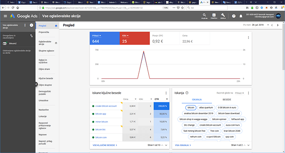Screen dimensions: 285x153
Task: Open Nastavitve in the navigation
Action: coord(44,110)
